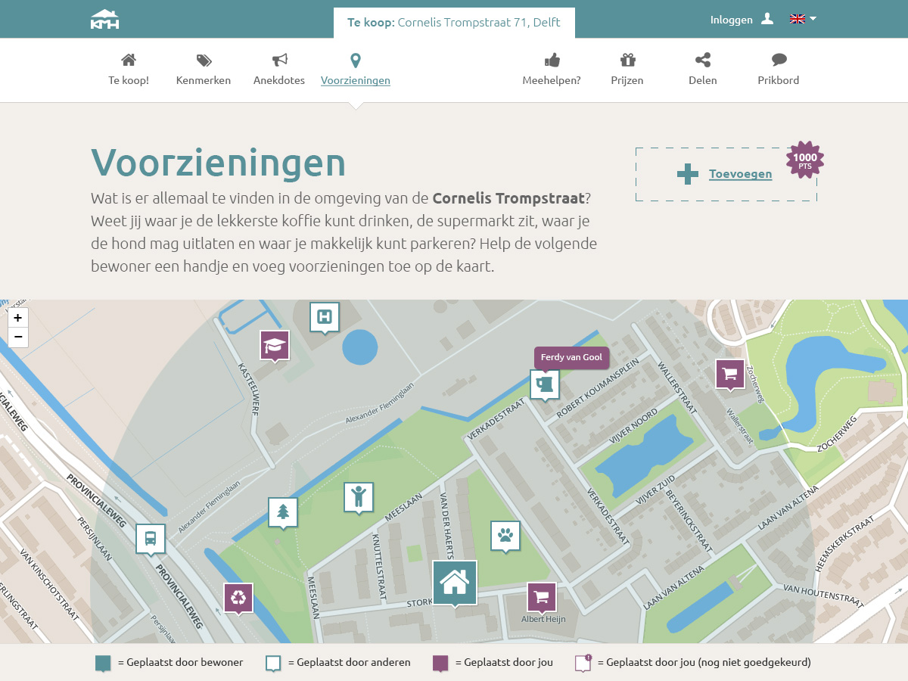Click the Inloggen link
This screenshot has width=908, height=681.
[x=732, y=20]
